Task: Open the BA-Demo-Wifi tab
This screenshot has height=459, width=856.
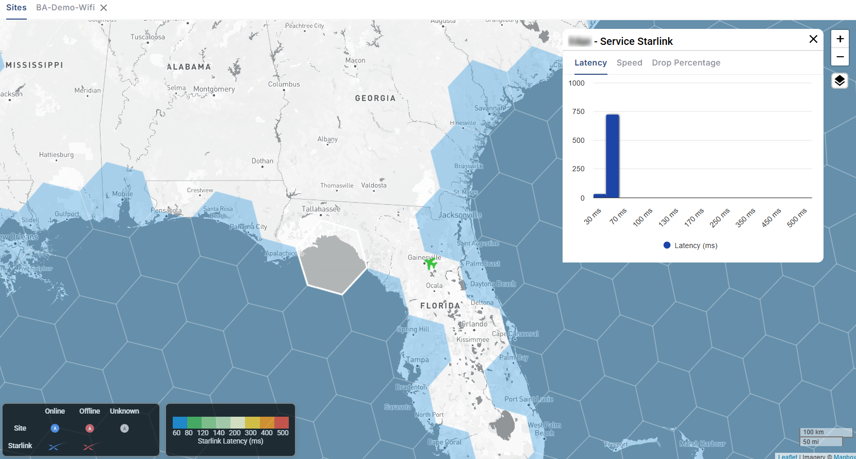Action: tap(65, 8)
